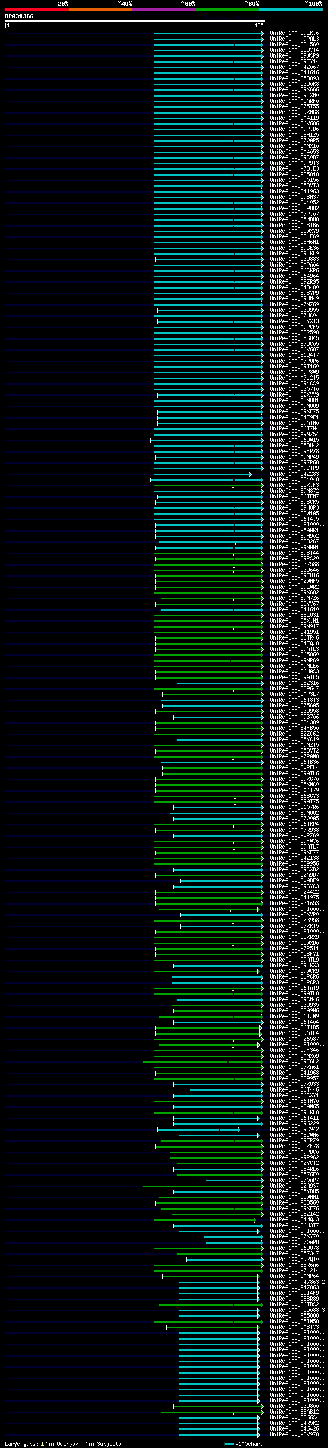This screenshot has height=1448, width=328.
Task: Select hit label UniRef100_C5XJF3
Action: click(294, 486)
